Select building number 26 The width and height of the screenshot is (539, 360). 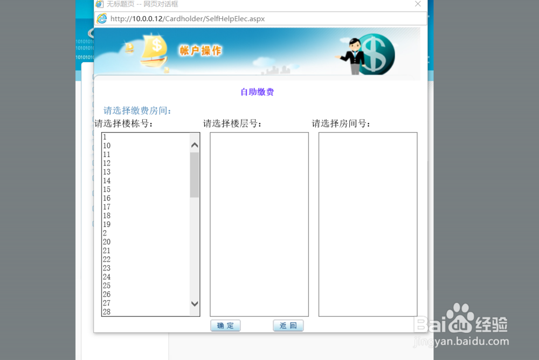[146, 294]
